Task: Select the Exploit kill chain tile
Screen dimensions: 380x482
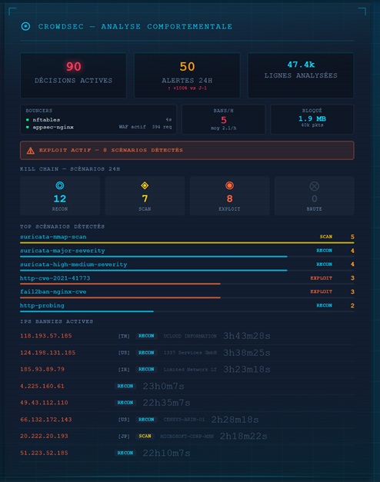Action: coord(229,196)
